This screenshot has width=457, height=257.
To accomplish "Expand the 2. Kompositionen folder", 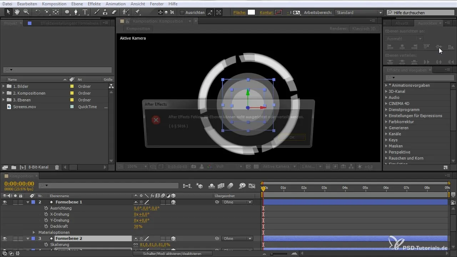I will [x=4, y=93].
